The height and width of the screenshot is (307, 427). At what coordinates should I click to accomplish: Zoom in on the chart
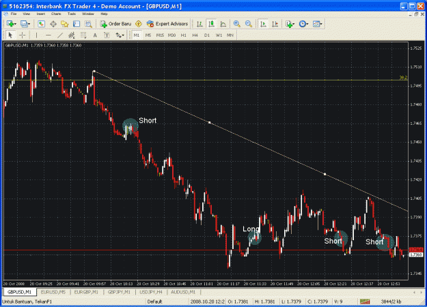[236, 24]
